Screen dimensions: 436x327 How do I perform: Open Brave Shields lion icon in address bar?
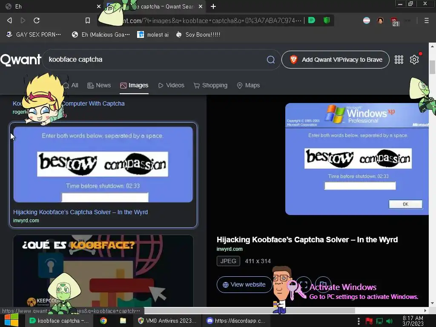[311, 20]
